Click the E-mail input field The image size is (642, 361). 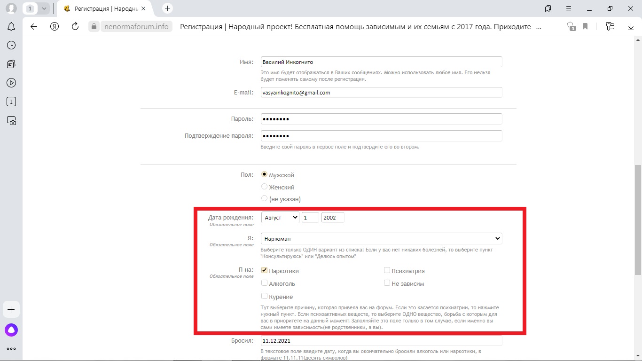381,93
